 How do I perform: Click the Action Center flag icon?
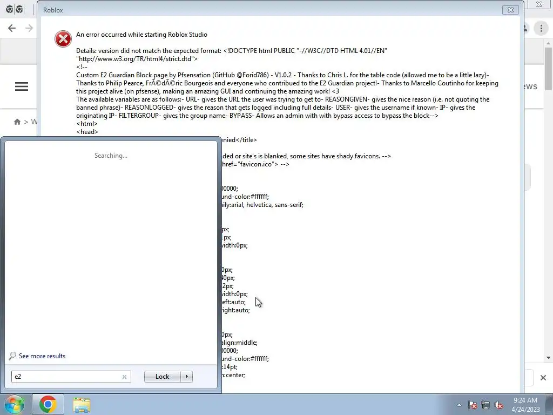(x=473, y=405)
